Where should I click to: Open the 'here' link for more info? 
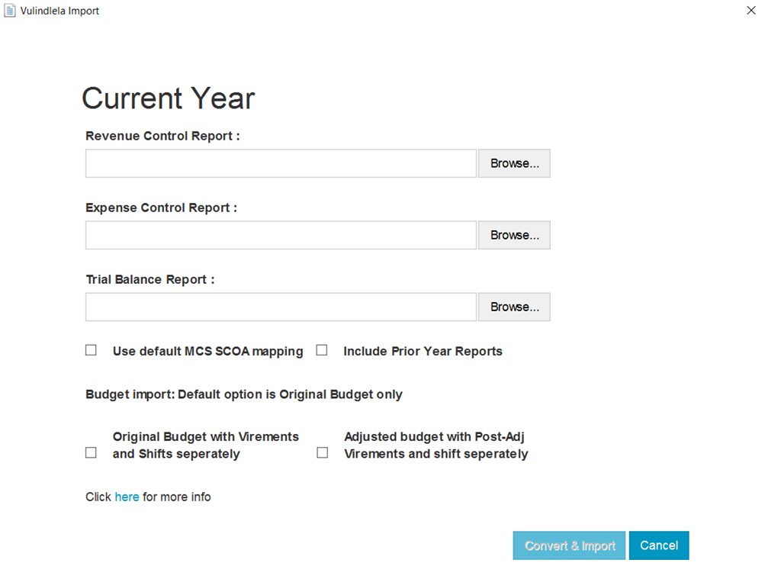coord(127,497)
